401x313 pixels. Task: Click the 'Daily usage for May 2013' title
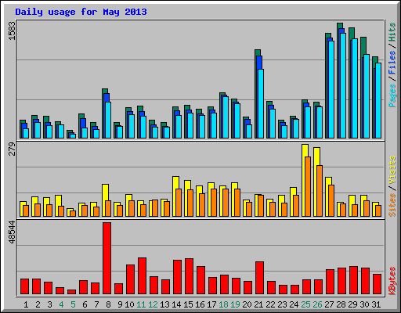81,12
